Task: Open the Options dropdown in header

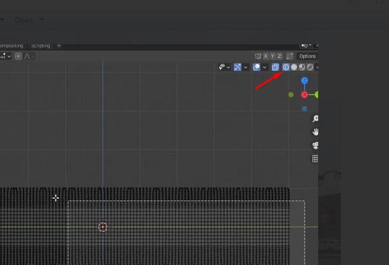Action: (307, 56)
